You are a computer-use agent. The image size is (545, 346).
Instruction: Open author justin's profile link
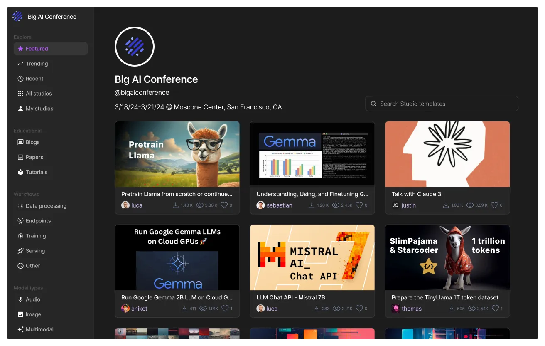pyautogui.click(x=409, y=205)
